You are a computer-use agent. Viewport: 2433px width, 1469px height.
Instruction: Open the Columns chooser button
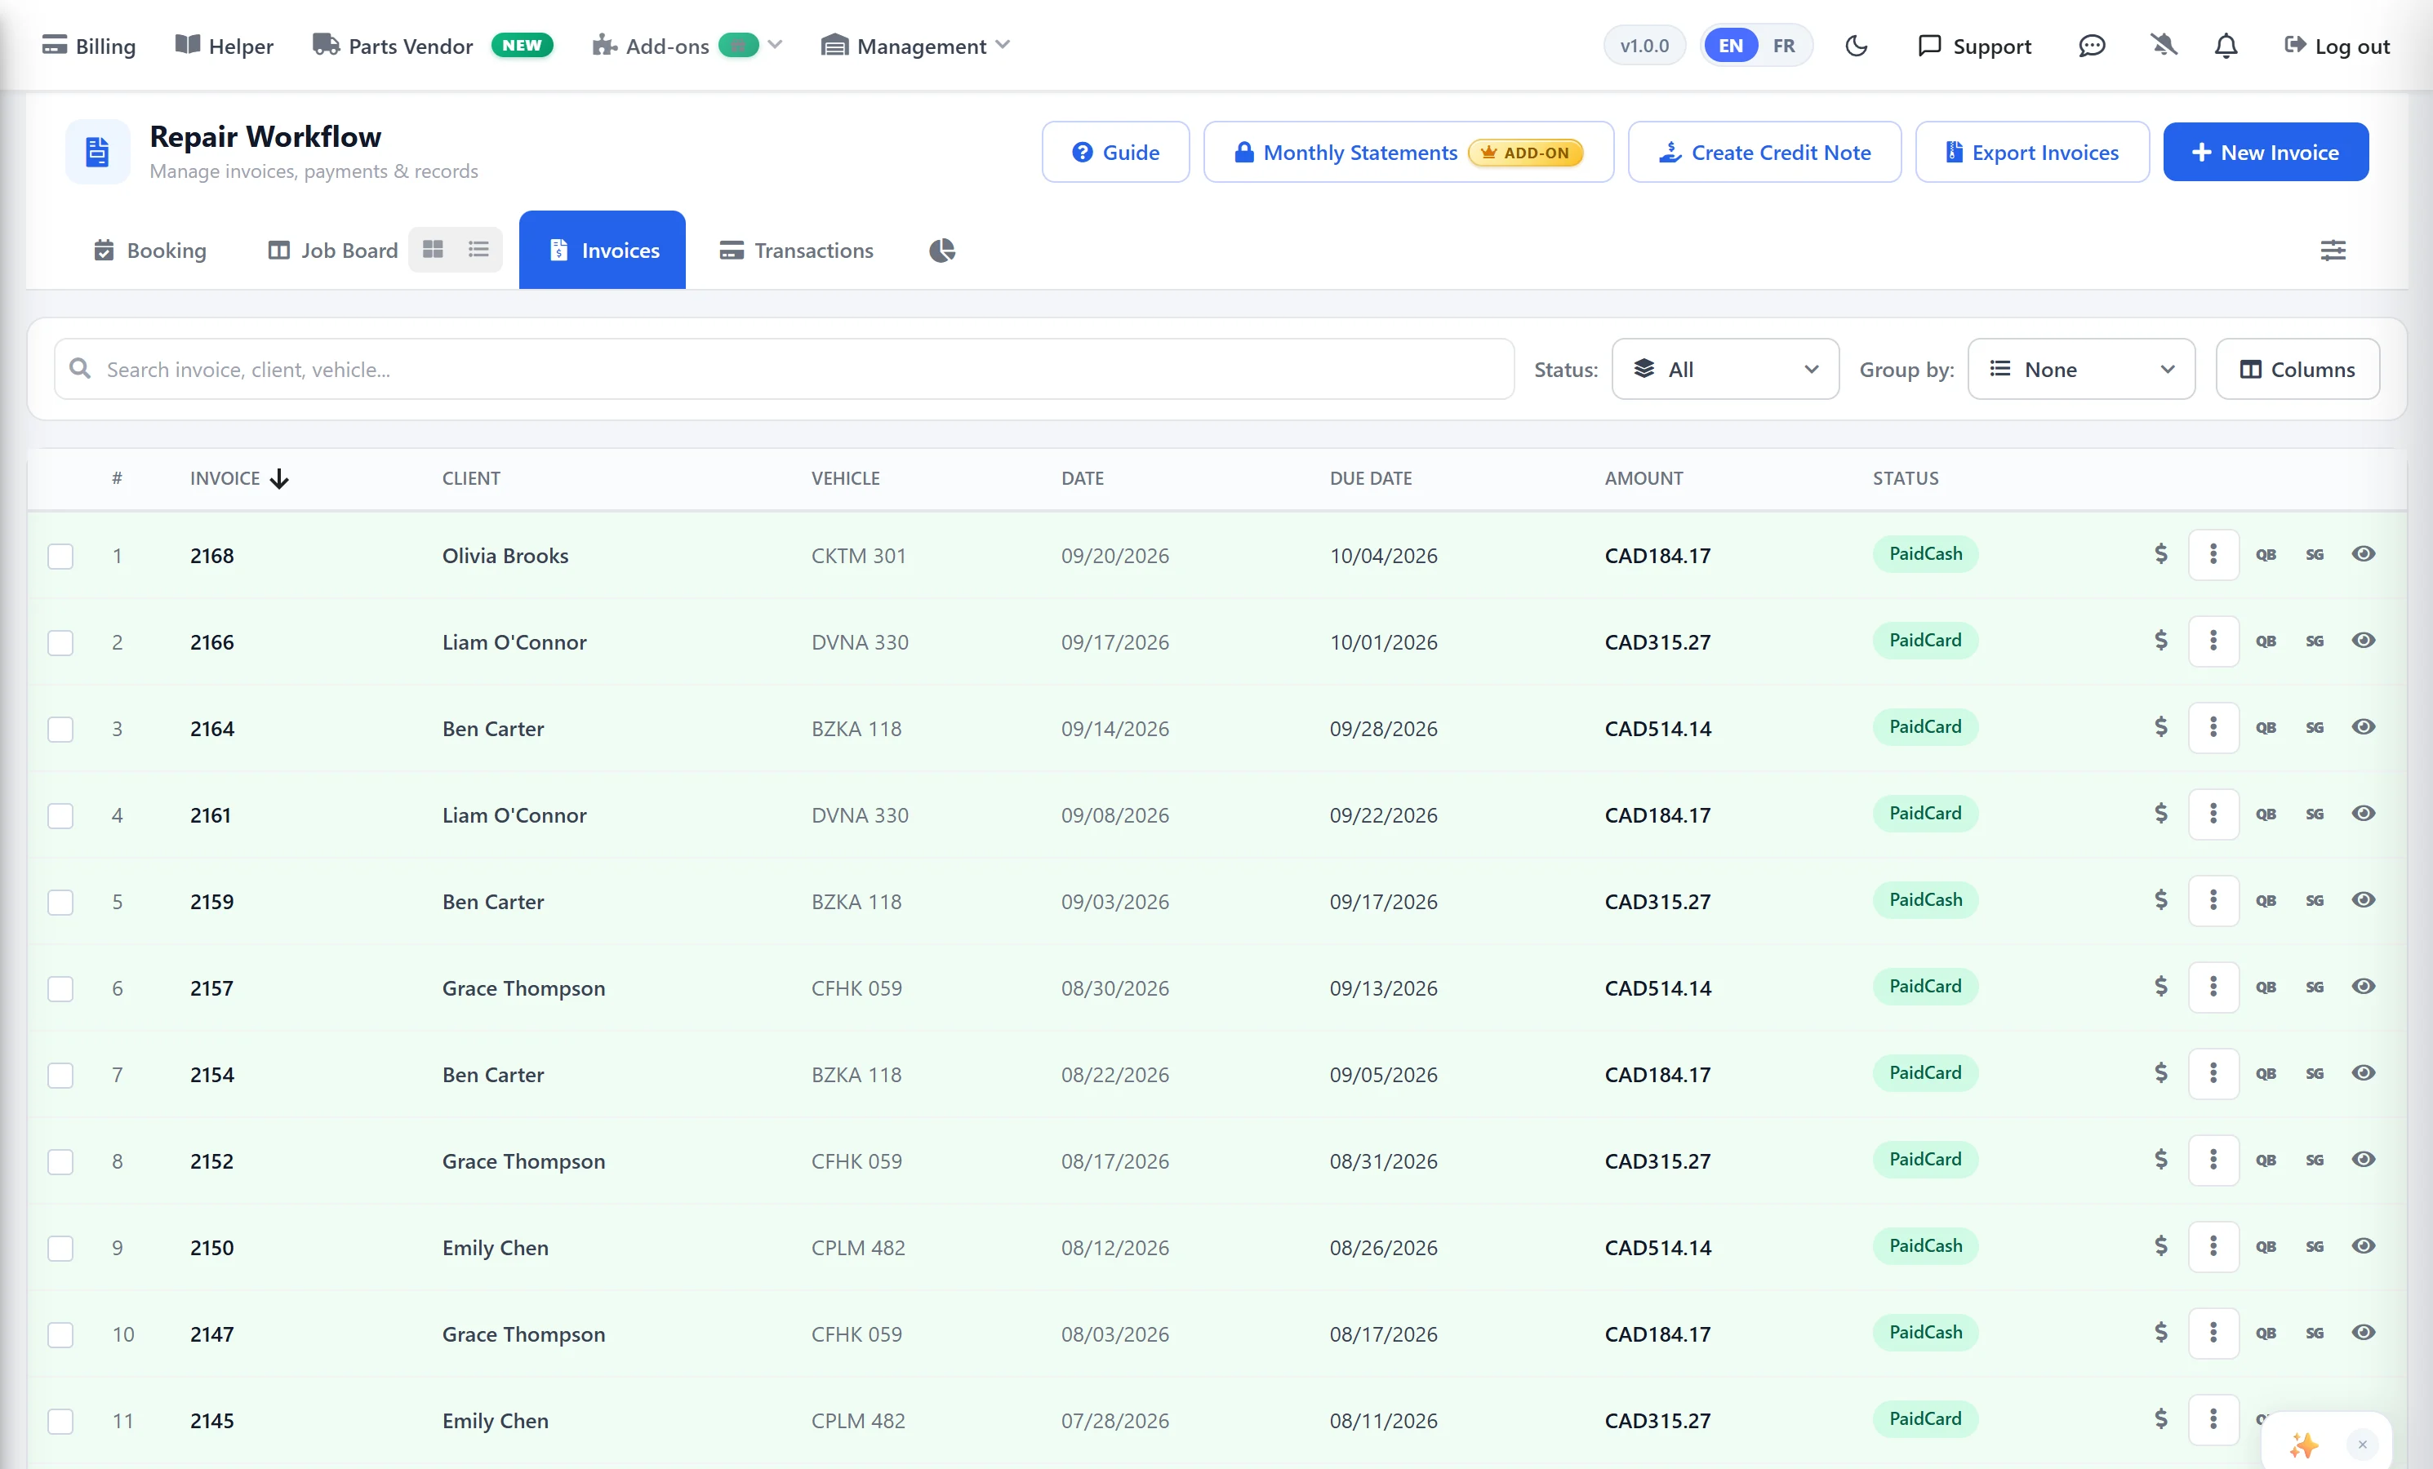pos(2297,369)
